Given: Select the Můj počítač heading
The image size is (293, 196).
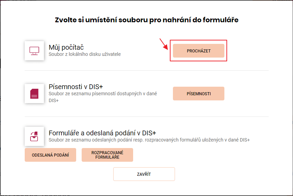Looking at the screenshot, I should [66, 47].
